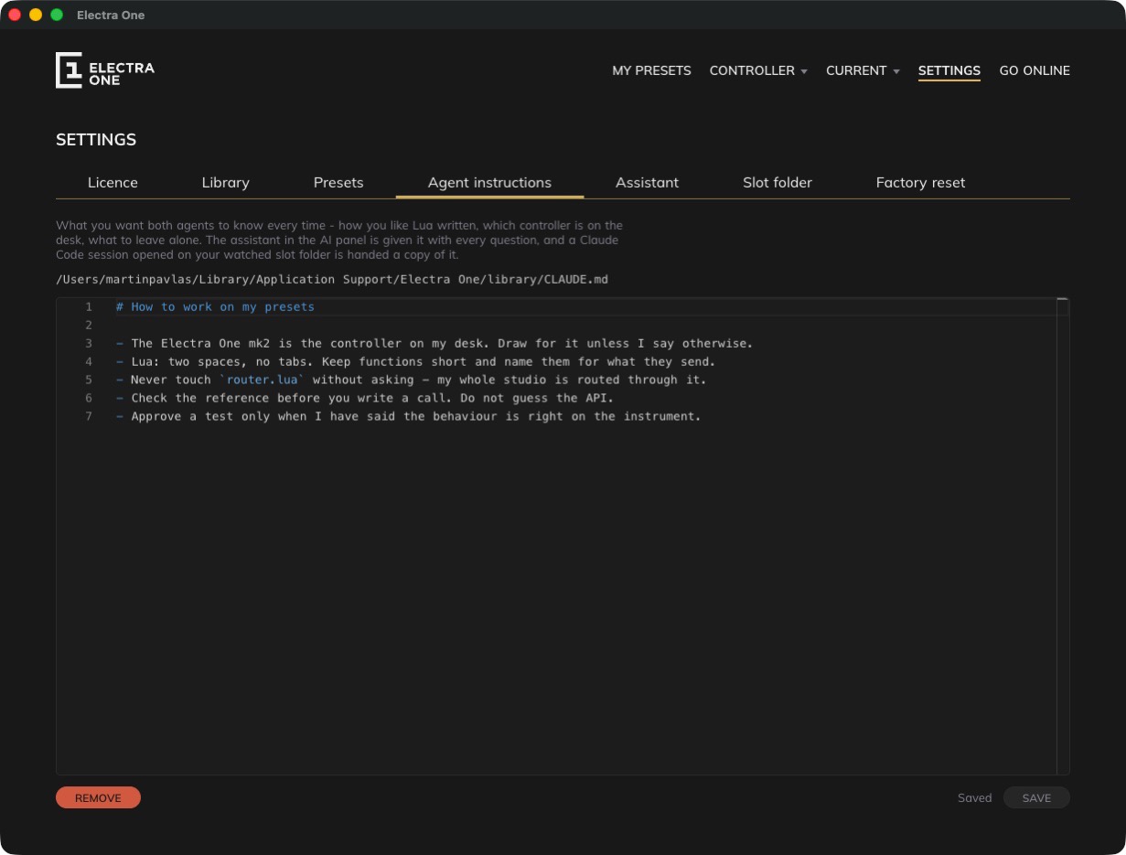Screen dimensions: 1126x855
Task: Click the "Saved" status label
Action: (974, 797)
